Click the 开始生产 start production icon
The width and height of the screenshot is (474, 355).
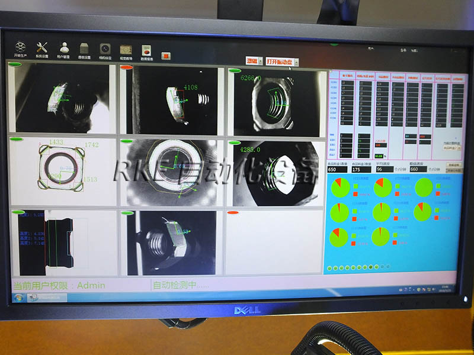pos(21,49)
